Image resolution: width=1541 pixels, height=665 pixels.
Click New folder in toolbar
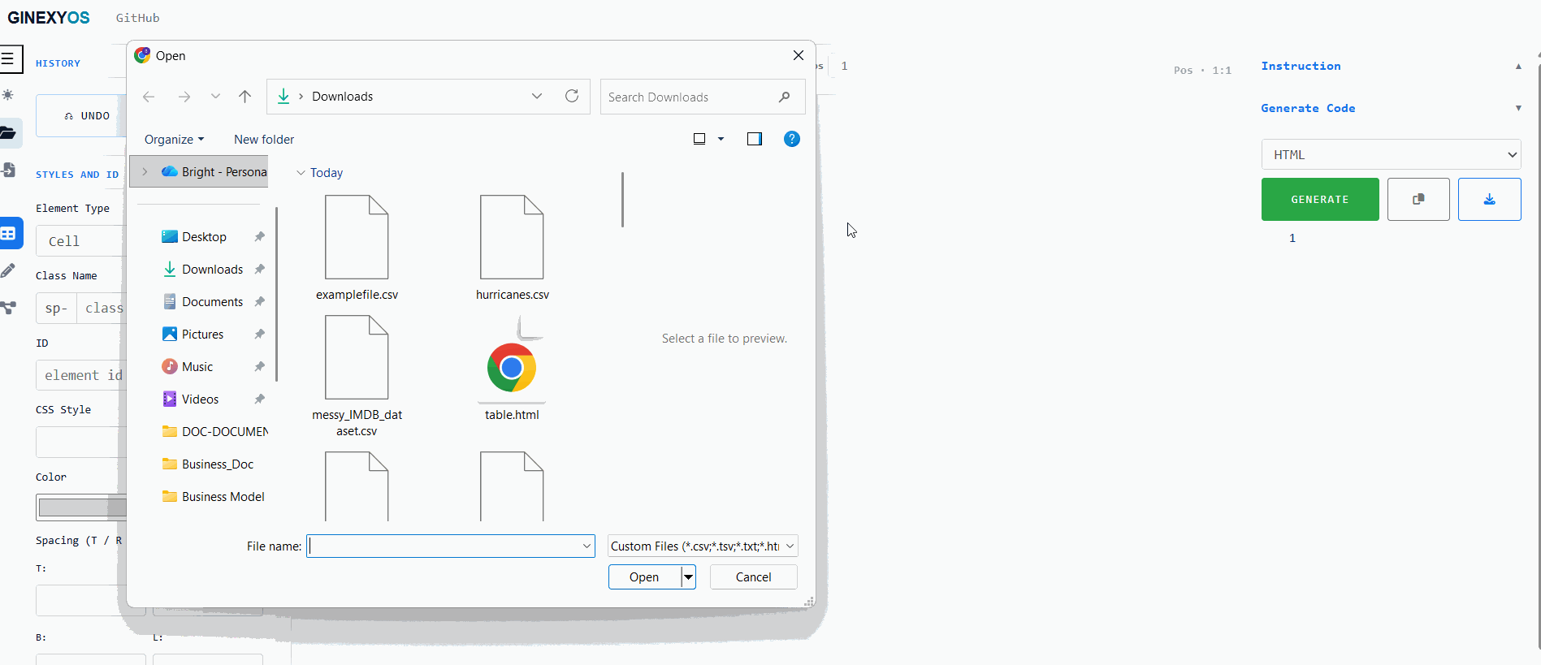(264, 140)
